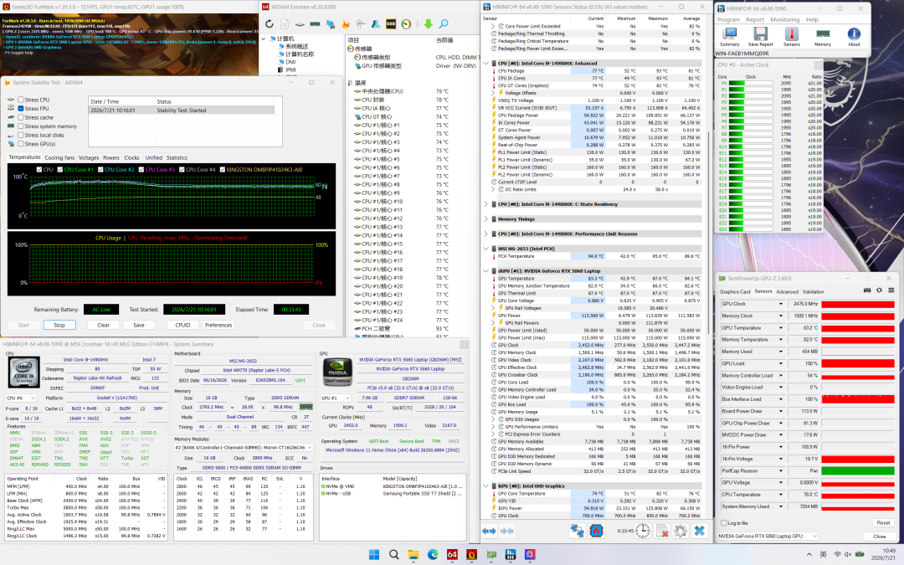Open the Sensors thermometer icon in HWiNFO
904x565 pixels.
792,37
